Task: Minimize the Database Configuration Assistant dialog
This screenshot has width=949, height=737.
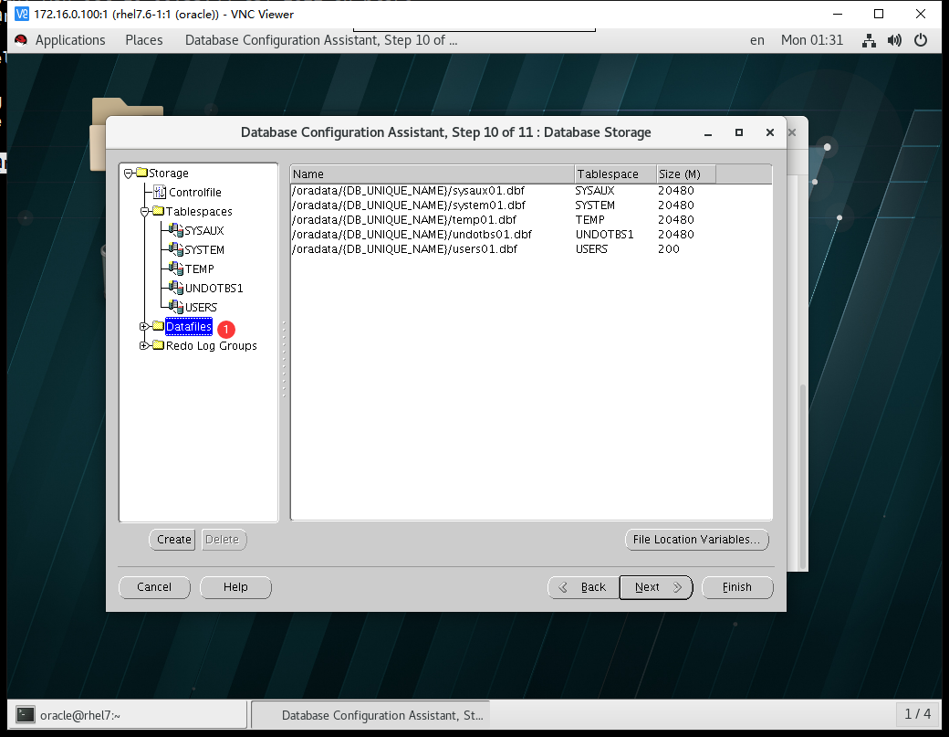Action: (707, 132)
